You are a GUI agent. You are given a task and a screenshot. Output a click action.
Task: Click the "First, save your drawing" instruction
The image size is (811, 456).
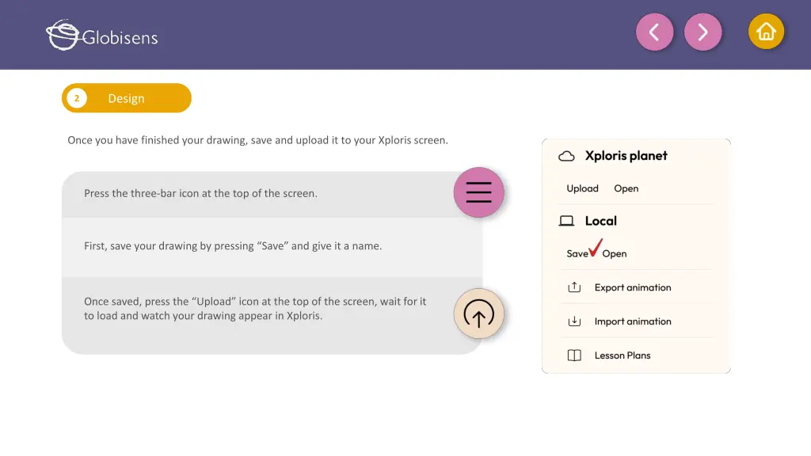233,246
